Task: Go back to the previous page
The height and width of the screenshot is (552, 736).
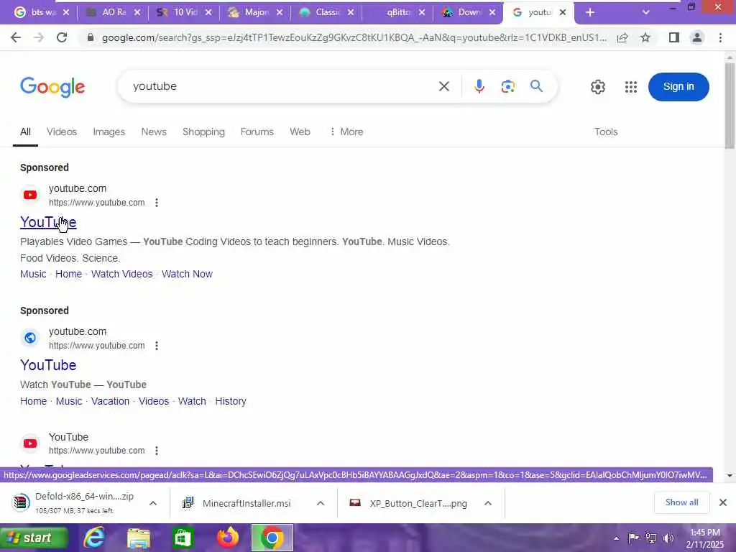Action: 16,37
